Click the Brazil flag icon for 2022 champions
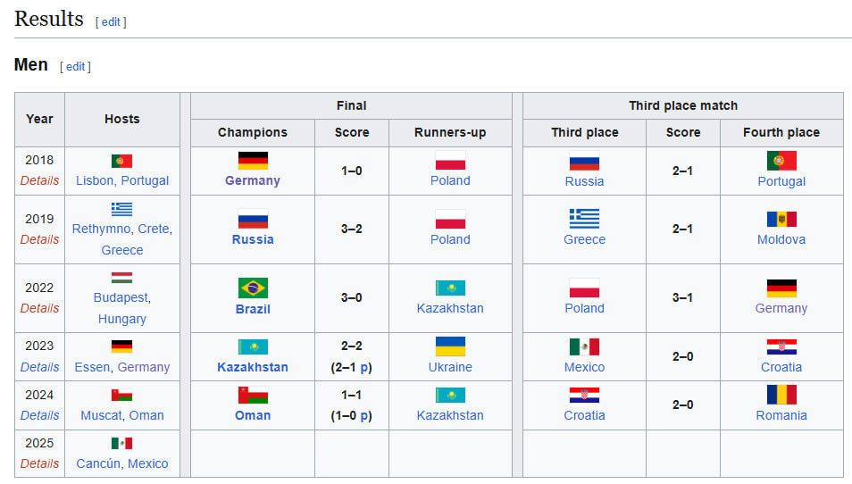 [253, 288]
